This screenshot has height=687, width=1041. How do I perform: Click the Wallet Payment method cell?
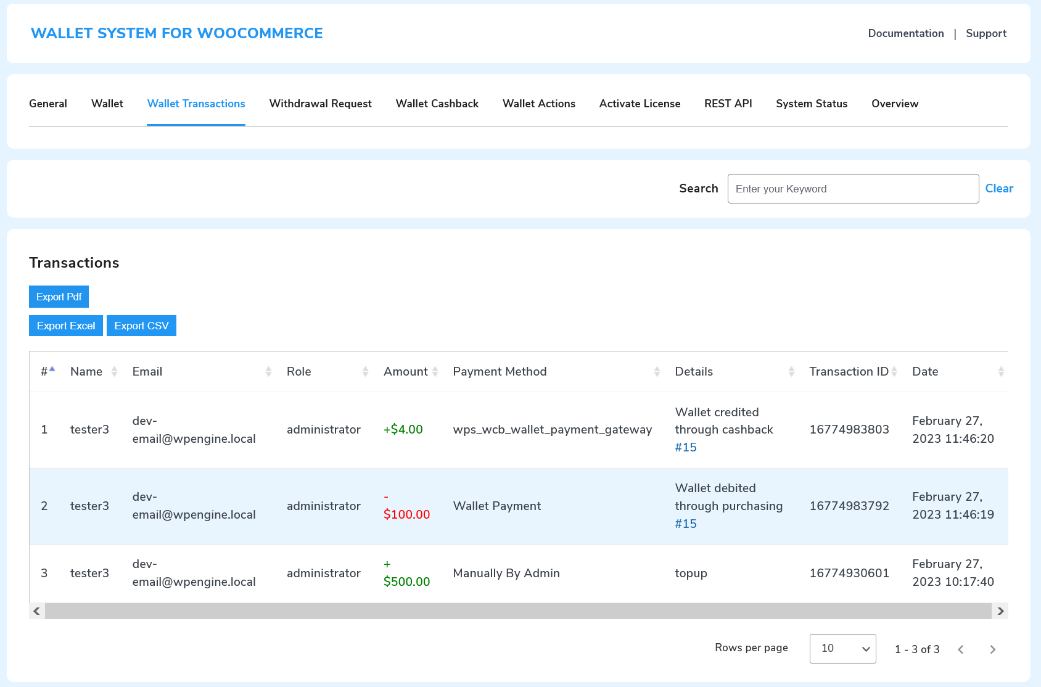[497, 506]
